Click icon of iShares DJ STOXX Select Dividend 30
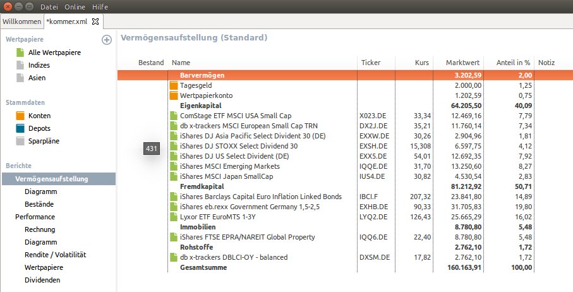573x292 pixels. (174, 146)
